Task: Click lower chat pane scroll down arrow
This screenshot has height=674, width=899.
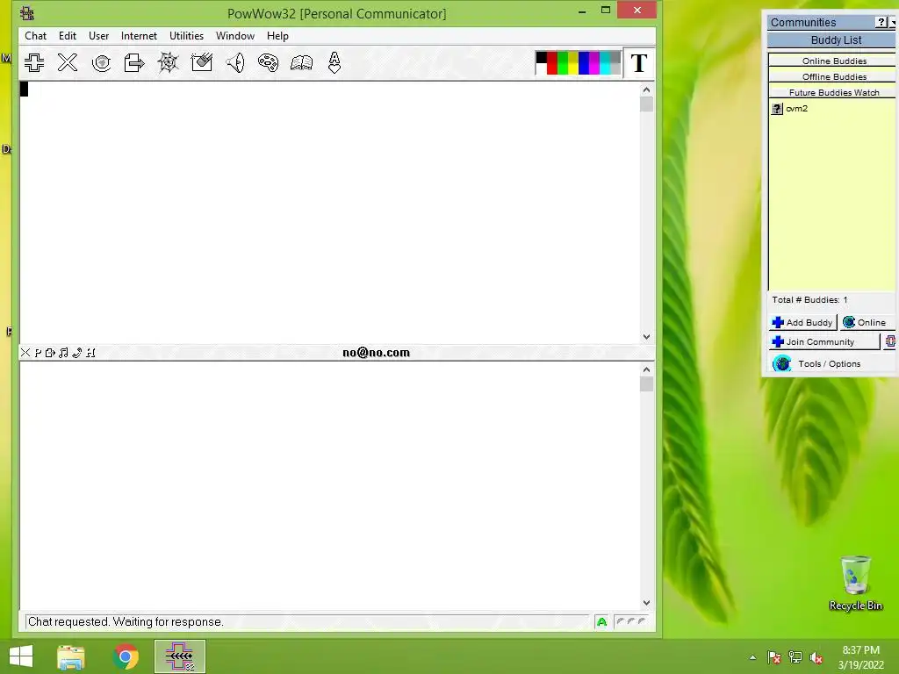Action: click(x=646, y=603)
